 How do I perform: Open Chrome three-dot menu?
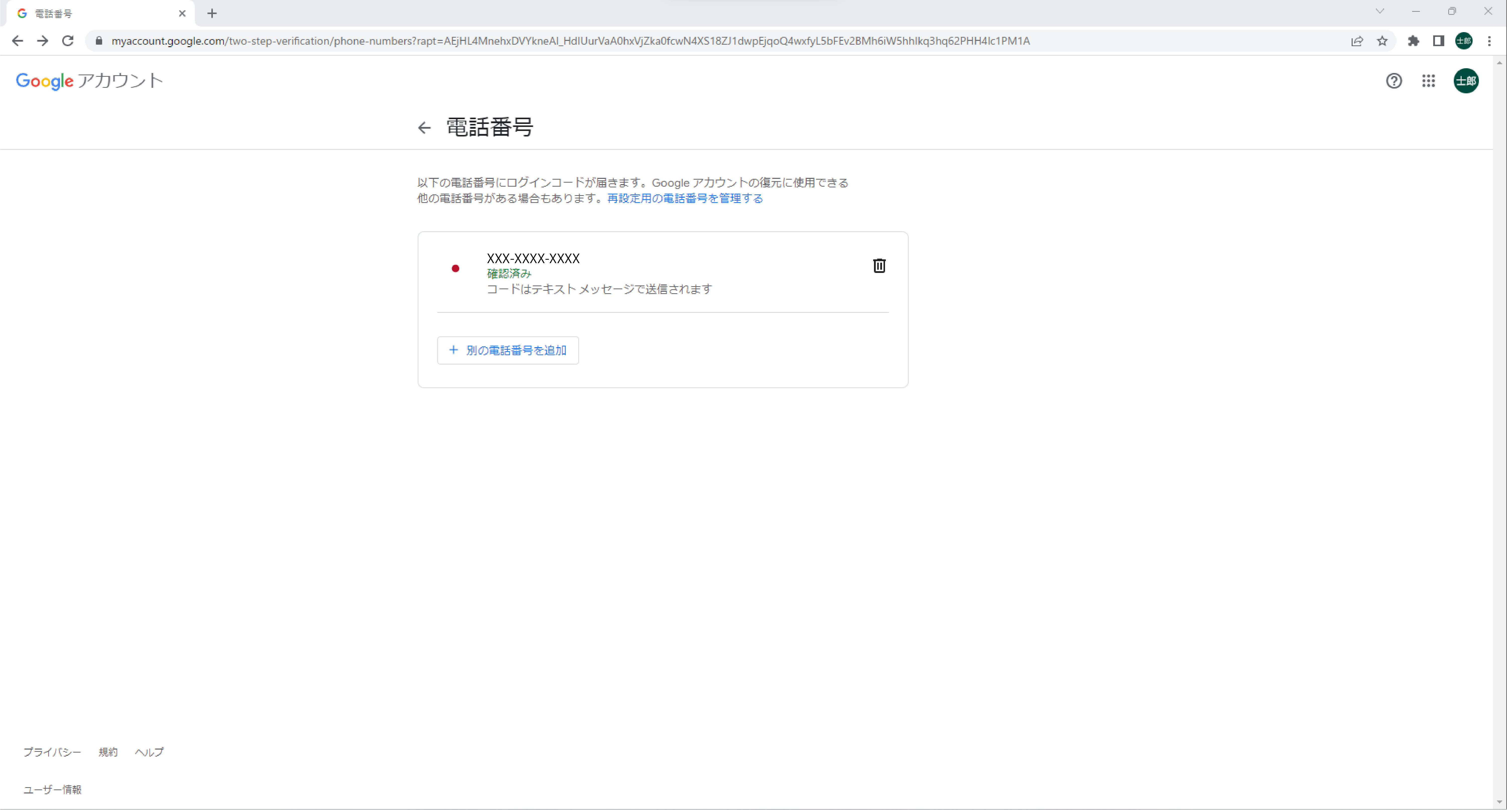[1489, 41]
